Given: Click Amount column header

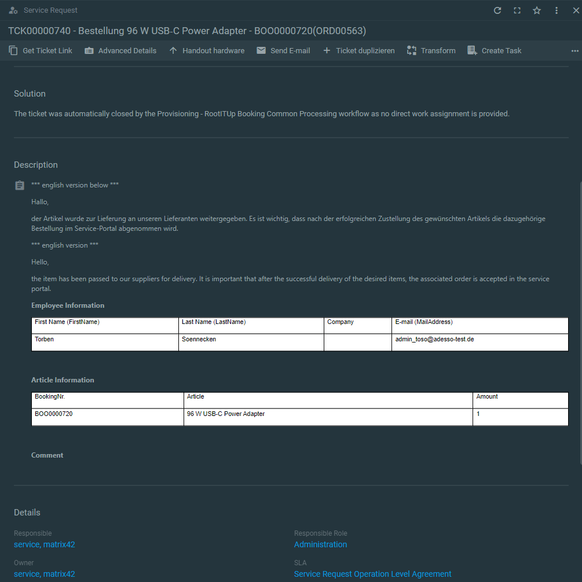Looking at the screenshot, I should point(520,400).
